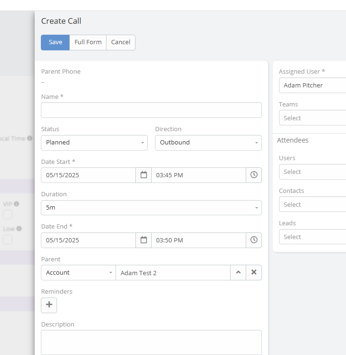Click the Parent record select arrow-up icon
The height and width of the screenshot is (355, 346).
[238, 272]
